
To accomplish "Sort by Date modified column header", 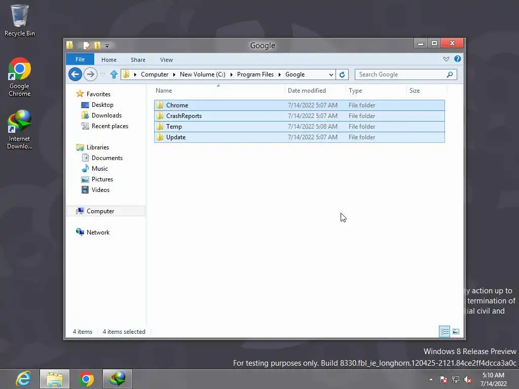I will coord(314,90).
